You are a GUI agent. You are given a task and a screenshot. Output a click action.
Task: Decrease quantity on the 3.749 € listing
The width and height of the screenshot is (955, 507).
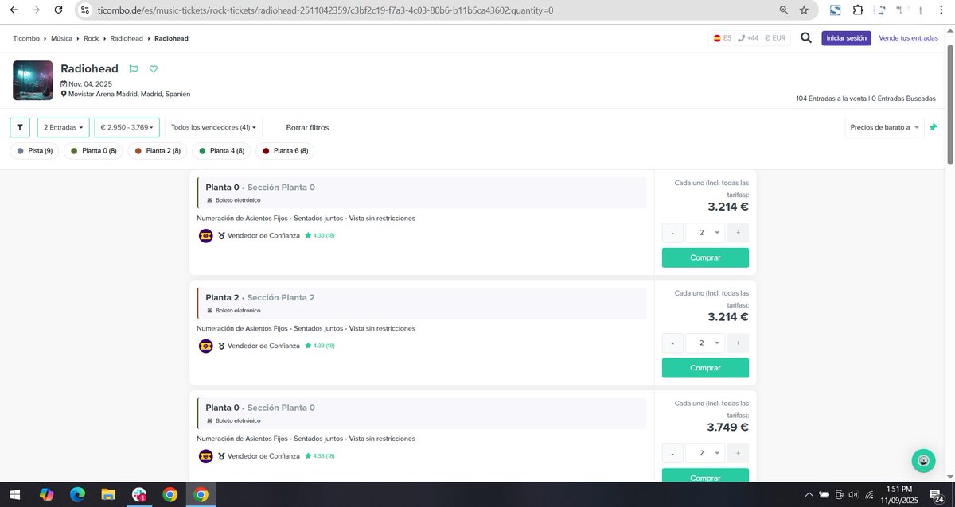point(672,453)
